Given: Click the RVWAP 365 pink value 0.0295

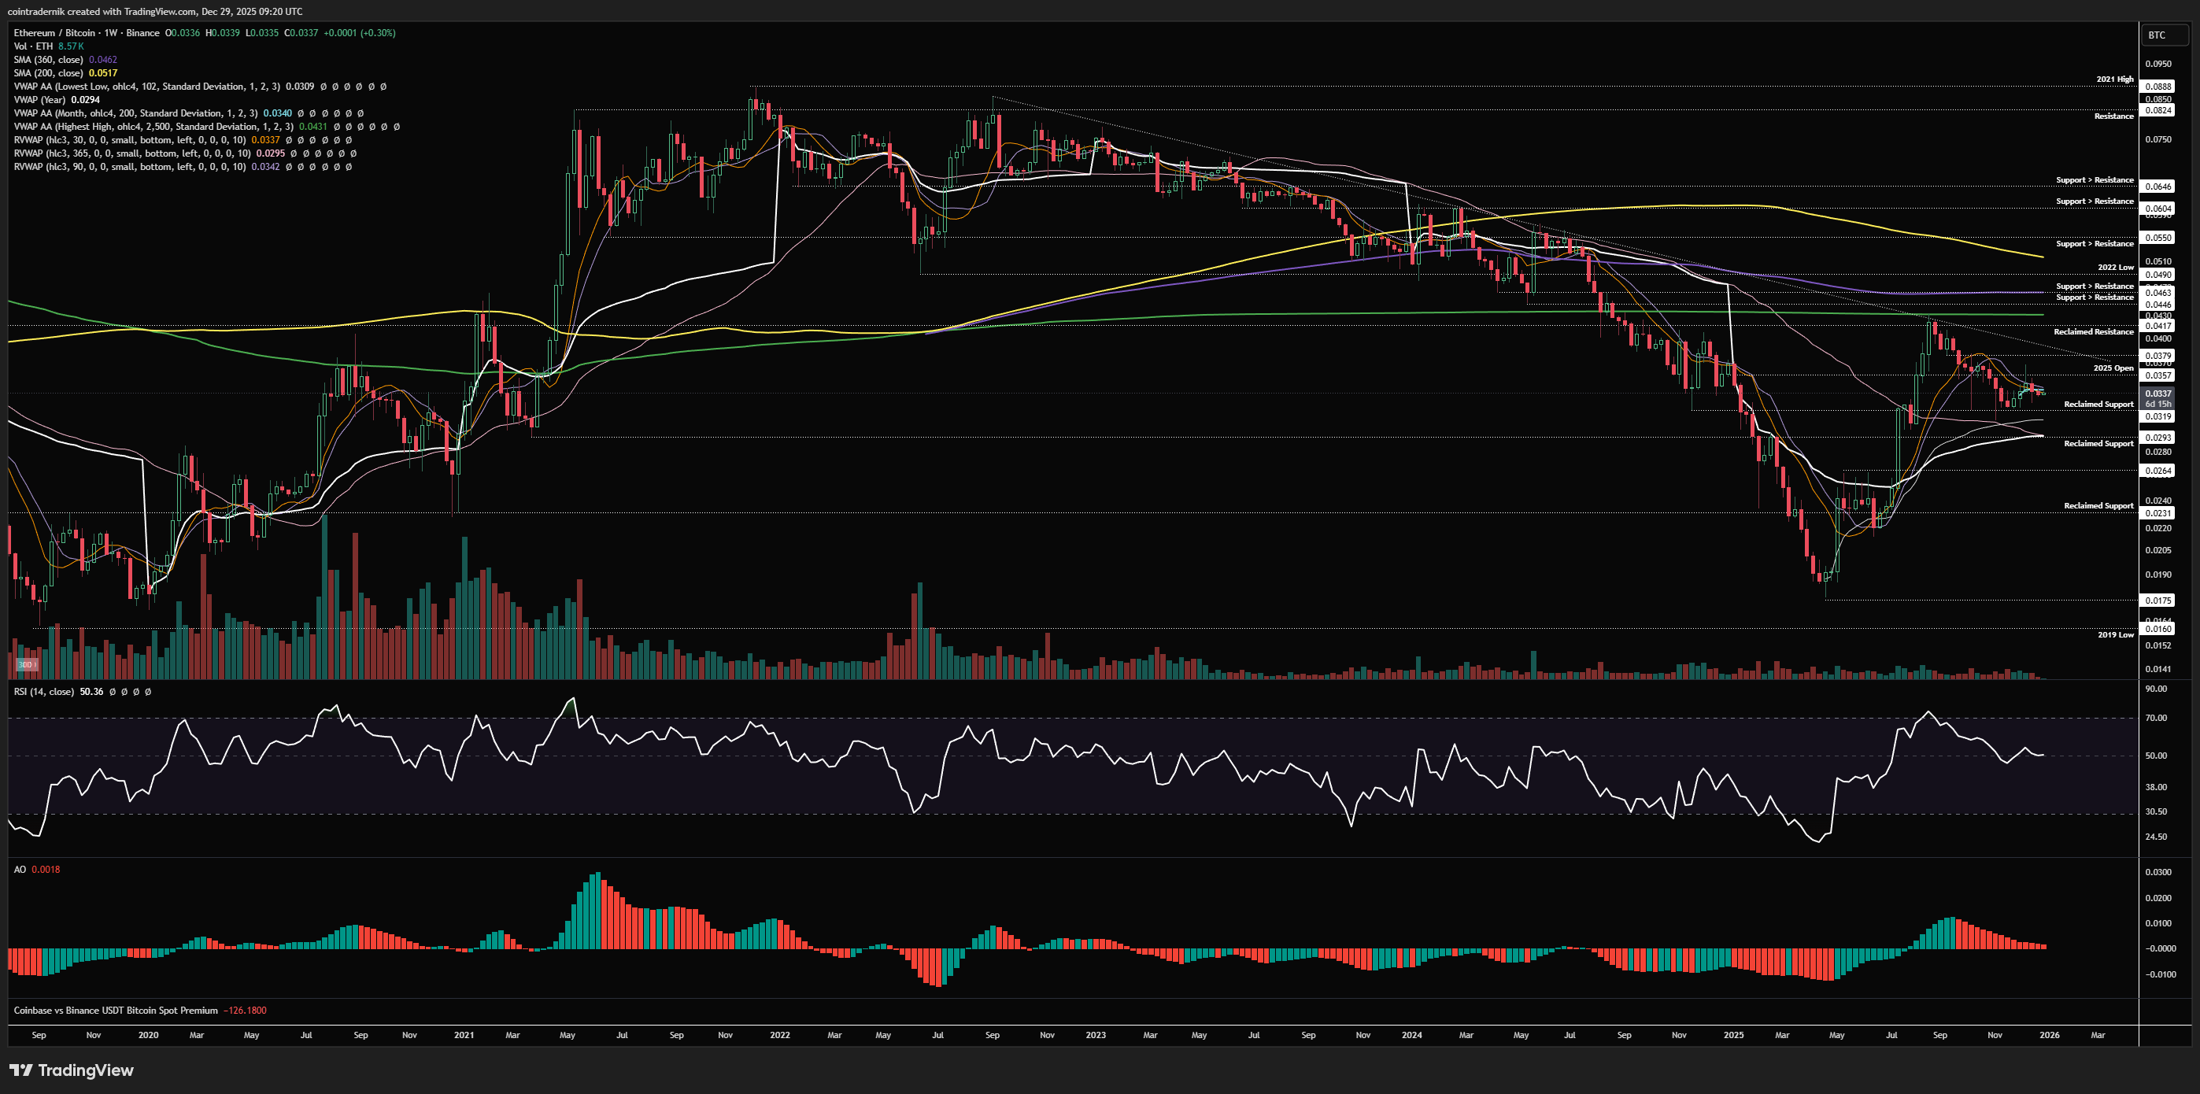Looking at the screenshot, I should [x=270, y=153].
